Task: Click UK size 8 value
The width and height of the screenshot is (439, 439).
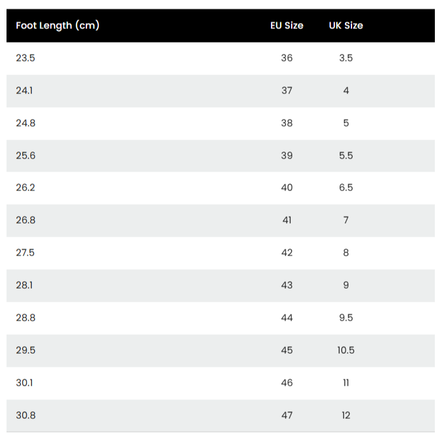Action: point(346,253)
